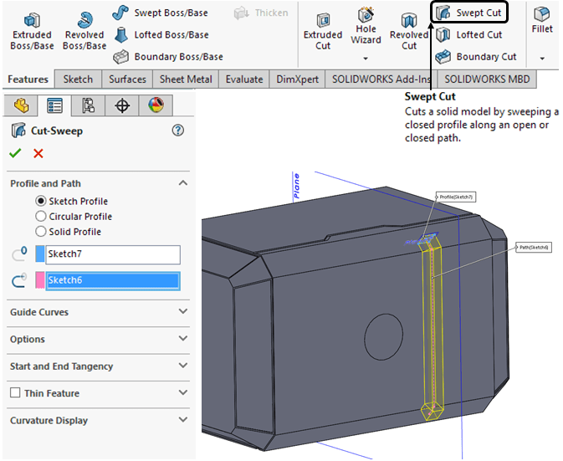Enable the Thin Feature checkbox
Viewport: 563px width, 461px height.
[15, 393]
